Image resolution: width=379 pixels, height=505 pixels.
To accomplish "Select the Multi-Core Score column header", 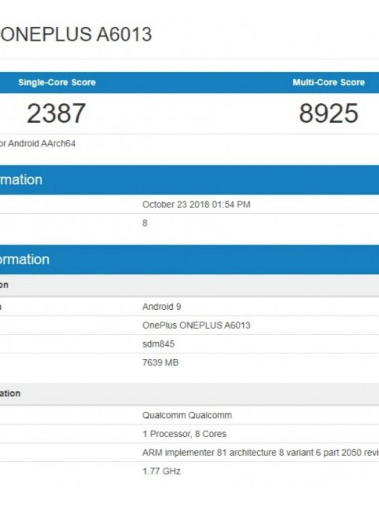I will click(x=328, y=83).
